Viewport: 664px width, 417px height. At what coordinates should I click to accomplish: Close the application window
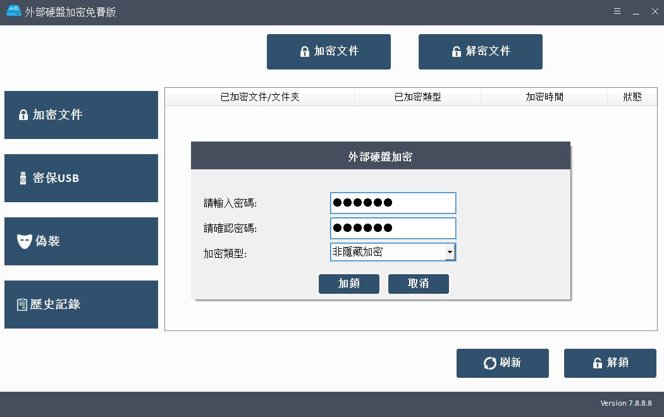click(655, 11)
